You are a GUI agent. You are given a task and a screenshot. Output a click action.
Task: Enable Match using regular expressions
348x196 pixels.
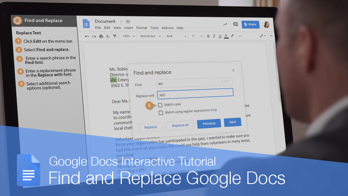tap(161, 113)
